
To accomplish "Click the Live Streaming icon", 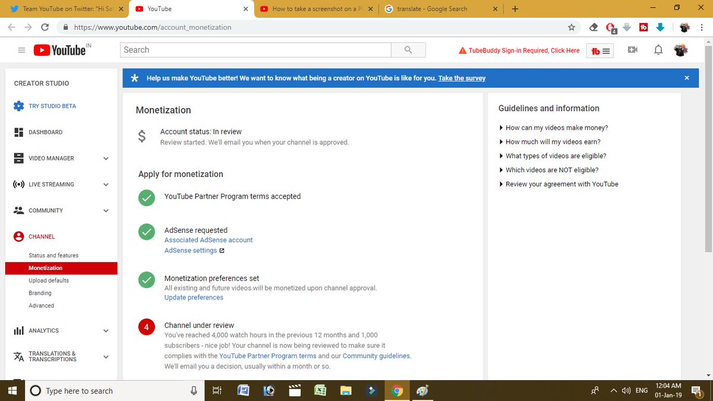I will 18,184.
